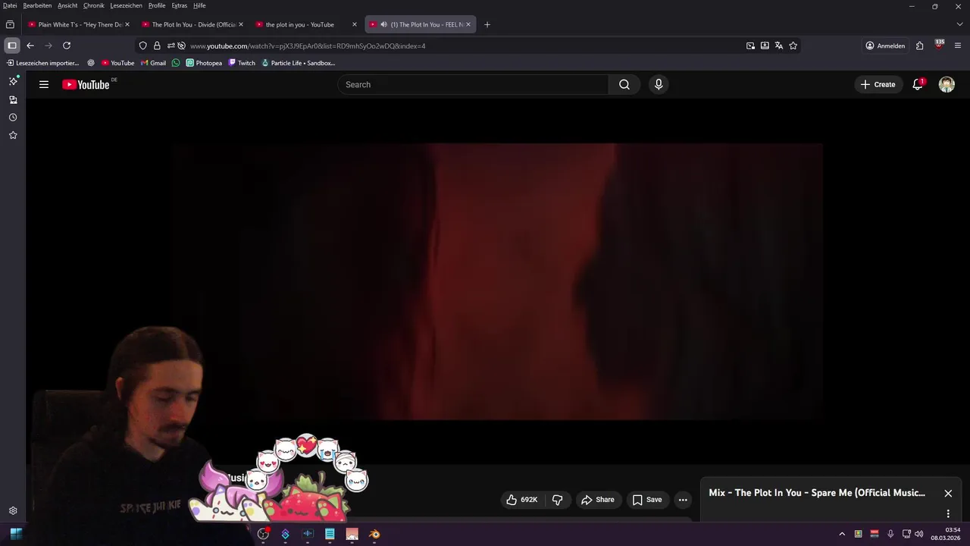The height and width of the screenshot is (546, 970).
Task: Open uBlock extension with 135 badge
Action: coord(939,45)
